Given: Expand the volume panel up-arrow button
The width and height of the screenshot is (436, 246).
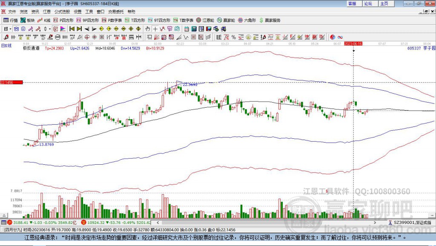Looking at the screenshot, I should coord(4,215).
